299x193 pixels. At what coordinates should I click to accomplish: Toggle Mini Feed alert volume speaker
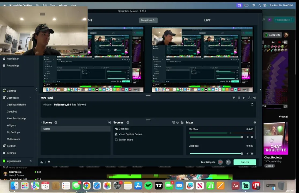tap(254, 98)
